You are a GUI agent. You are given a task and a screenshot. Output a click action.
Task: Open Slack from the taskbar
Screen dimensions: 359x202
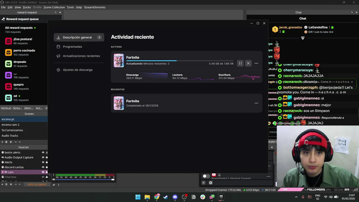click(x=203, y=197)
